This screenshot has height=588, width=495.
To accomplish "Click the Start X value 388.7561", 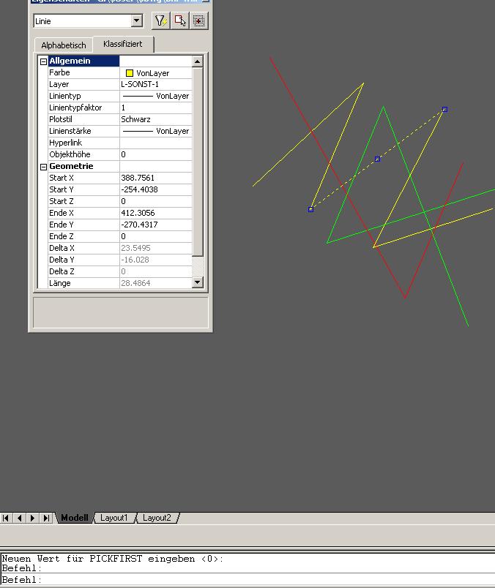I will [x=155, y=178].
